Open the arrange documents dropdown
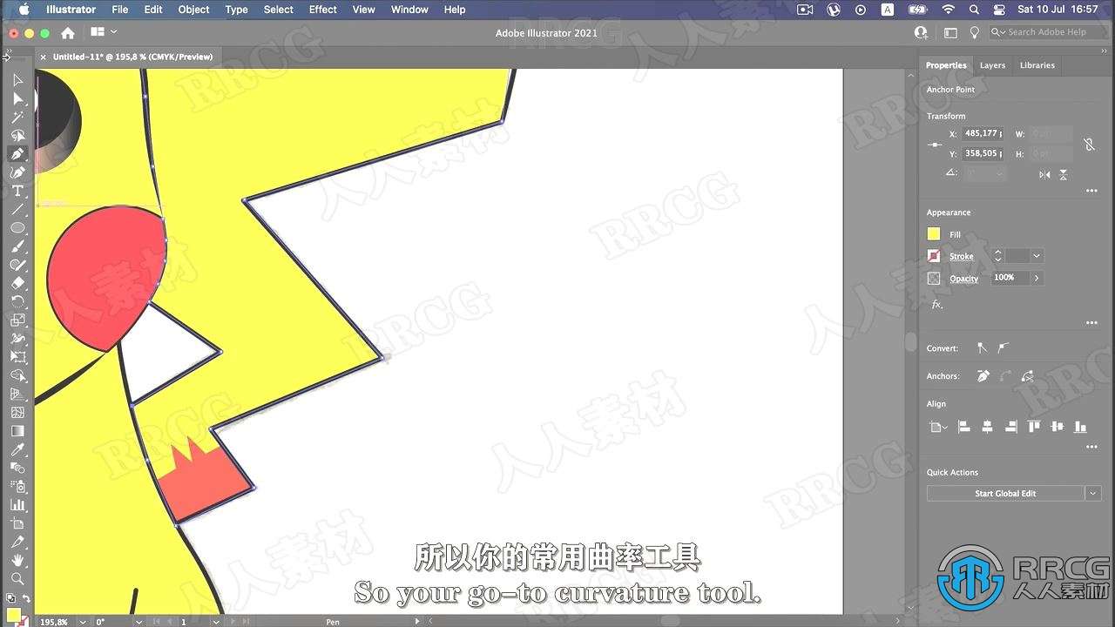Viewport: 1115px width, 627px height. point(104,32)
